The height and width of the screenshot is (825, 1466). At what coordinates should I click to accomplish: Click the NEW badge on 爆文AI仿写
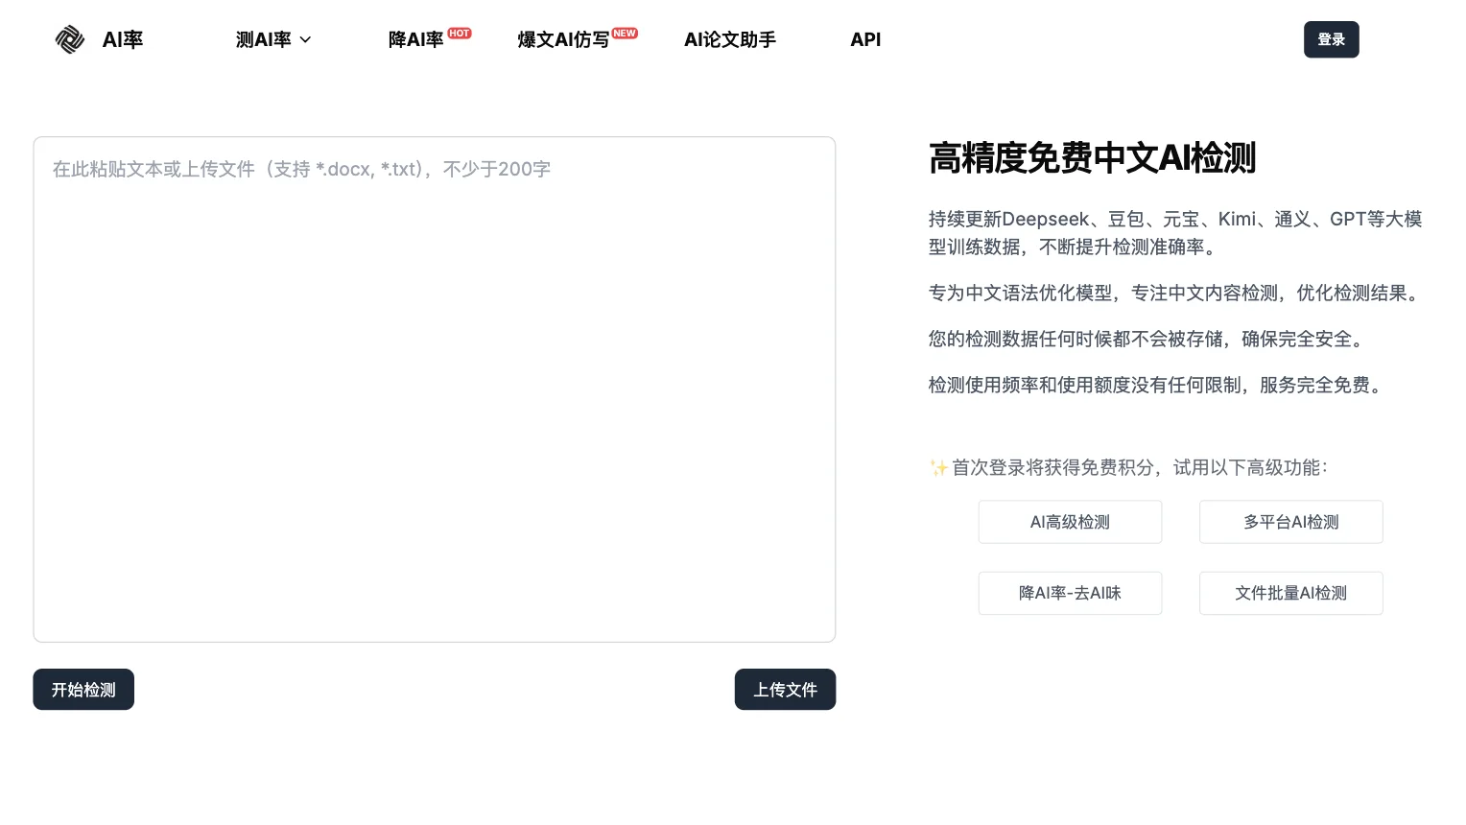(624, 33)
